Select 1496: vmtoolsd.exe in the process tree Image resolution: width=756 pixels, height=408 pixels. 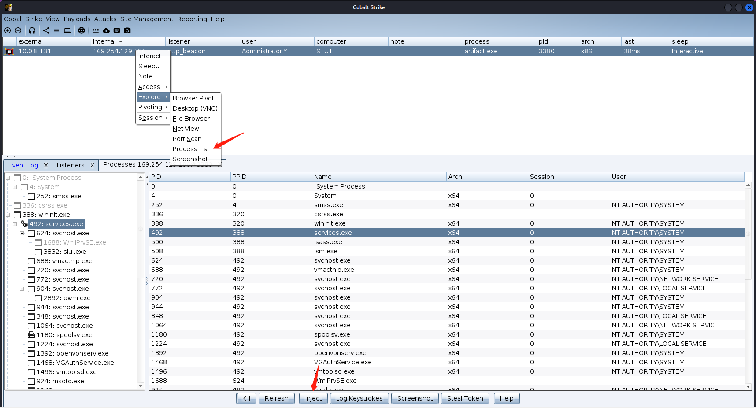pyautogui.click(x=67, y=372)
